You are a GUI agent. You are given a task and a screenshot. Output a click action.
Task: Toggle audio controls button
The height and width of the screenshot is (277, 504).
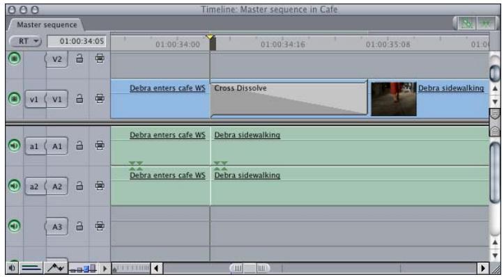(12, 268)
